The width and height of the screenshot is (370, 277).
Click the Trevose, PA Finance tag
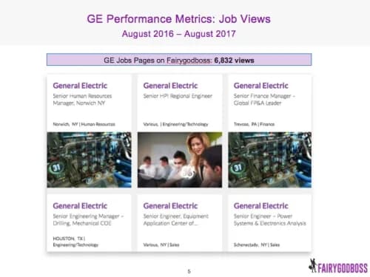click(254, 124)
